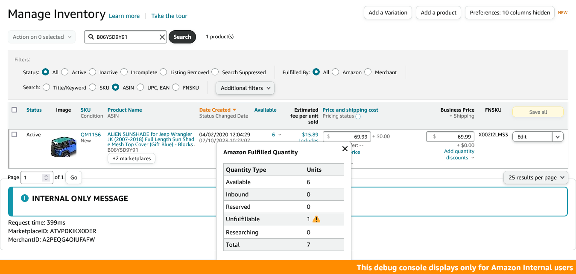Click the Go page button
This screenshot has width=576, height=274.
coord(74,178)
